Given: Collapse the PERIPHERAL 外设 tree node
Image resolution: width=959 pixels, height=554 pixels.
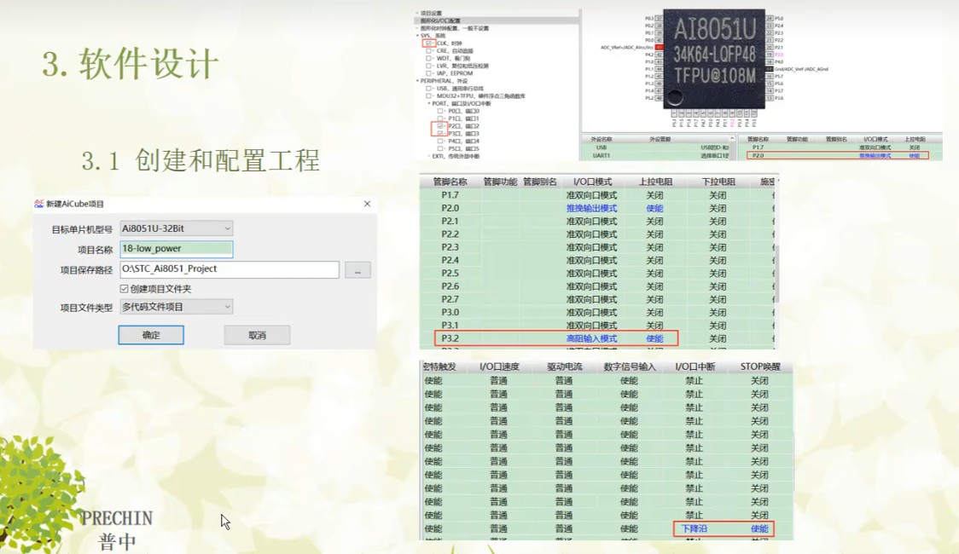Looking at the screenshot, I should pos(418,80).
